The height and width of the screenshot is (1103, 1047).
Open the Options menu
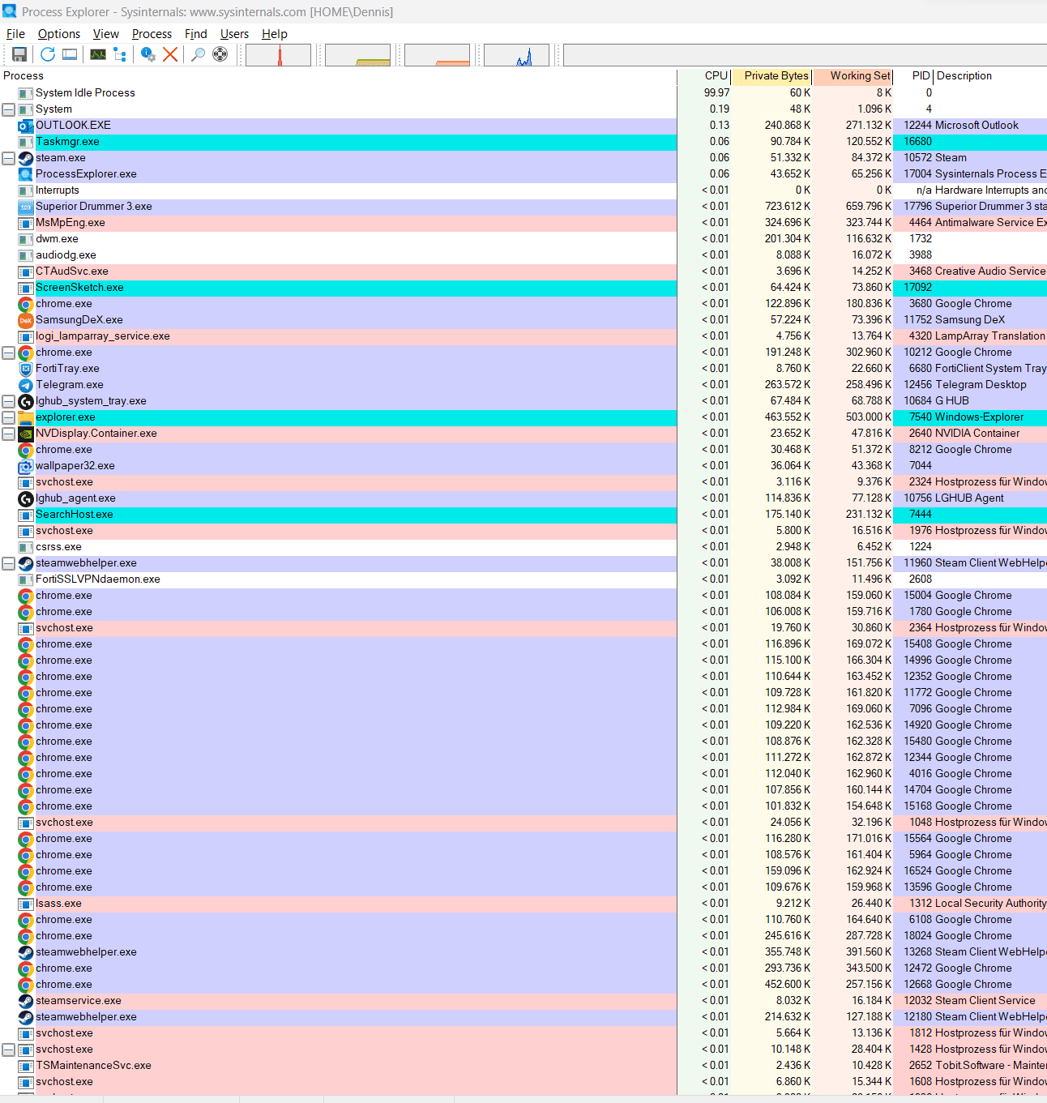click(59, 34)
